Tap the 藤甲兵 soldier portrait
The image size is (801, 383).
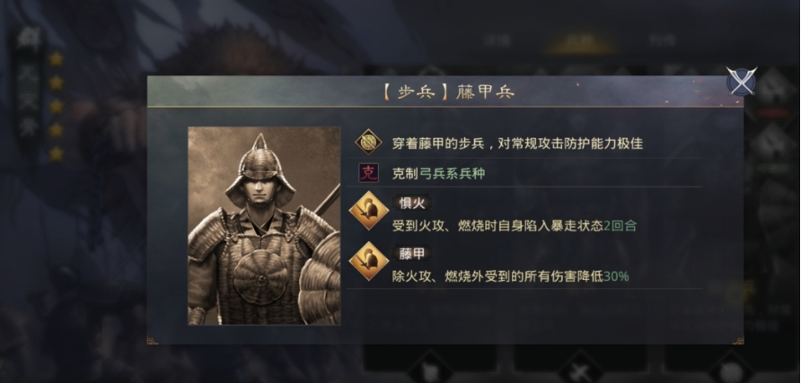point(264,225)
